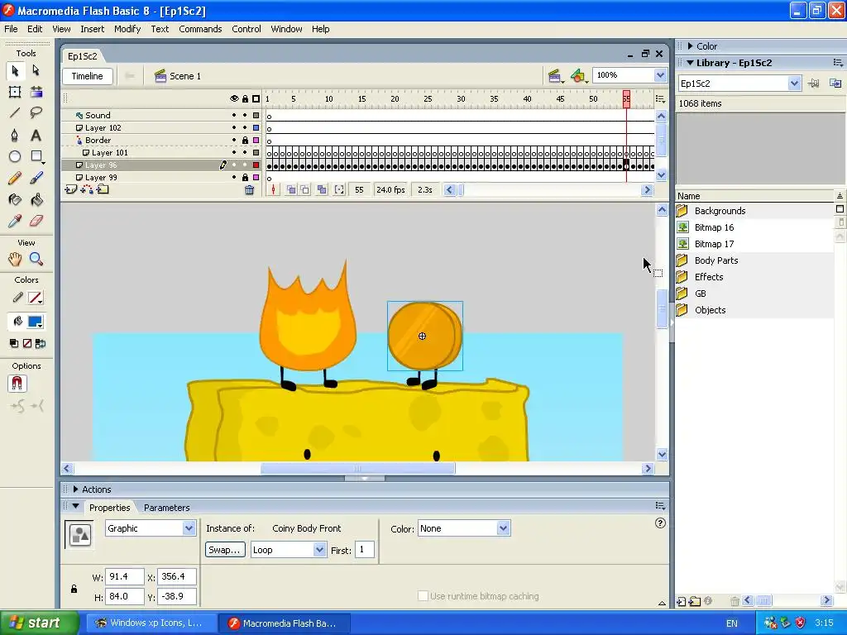Collapse the Library - Ep1Sc2 panel
Viewport: 847px width, 635px height.
[691, 63]
